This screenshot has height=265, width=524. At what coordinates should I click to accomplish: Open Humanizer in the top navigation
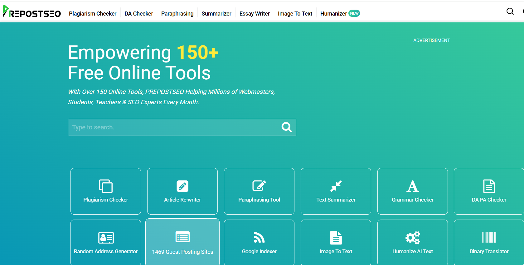click(333, 14)
